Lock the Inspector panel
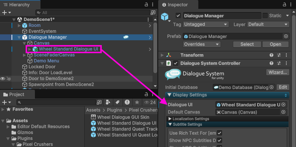Viewport: 296px width, 147px height. point(284,5)
